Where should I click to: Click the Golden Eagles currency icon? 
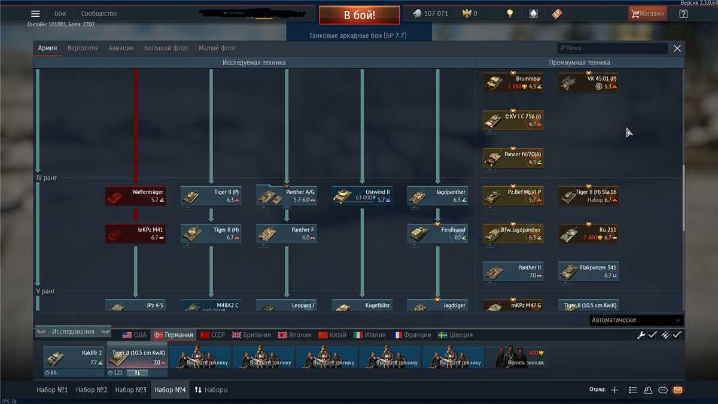tap(467, 13)
